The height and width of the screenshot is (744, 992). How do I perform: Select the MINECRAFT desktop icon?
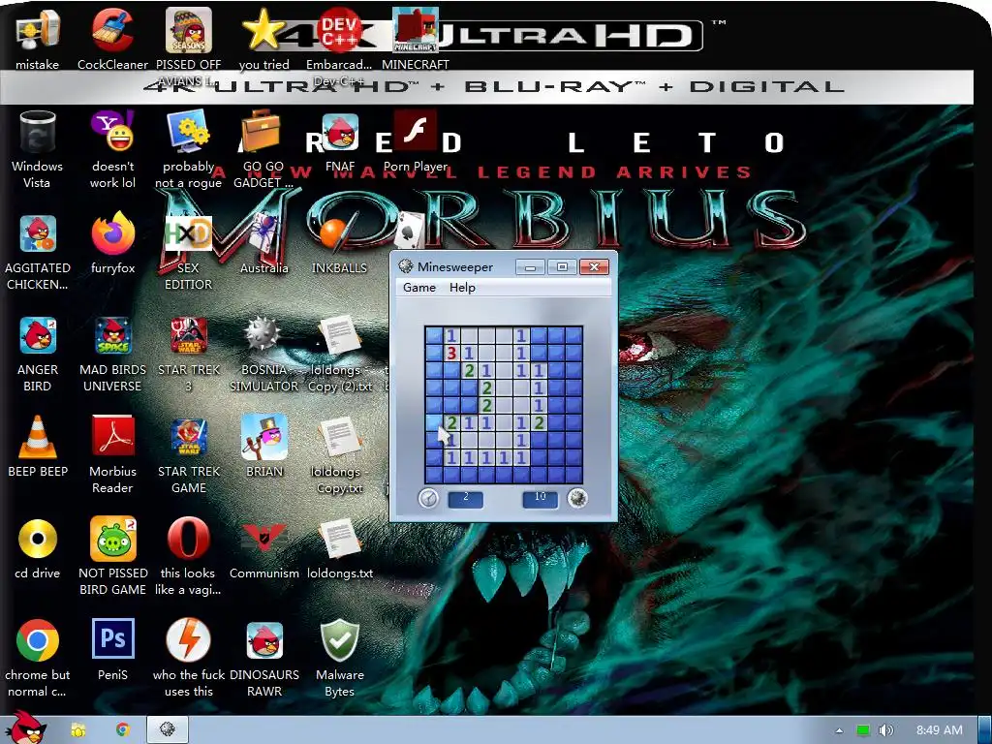416,38
